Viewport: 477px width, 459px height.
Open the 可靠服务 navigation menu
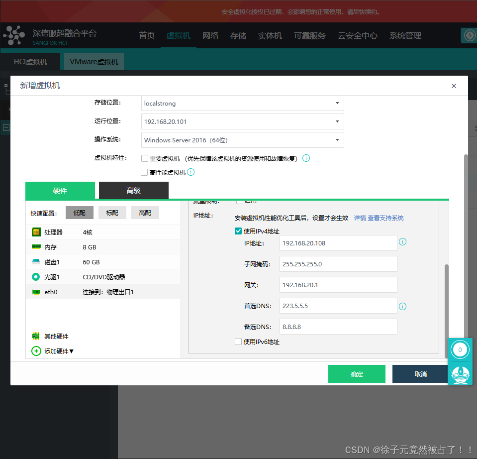[310, 36]
